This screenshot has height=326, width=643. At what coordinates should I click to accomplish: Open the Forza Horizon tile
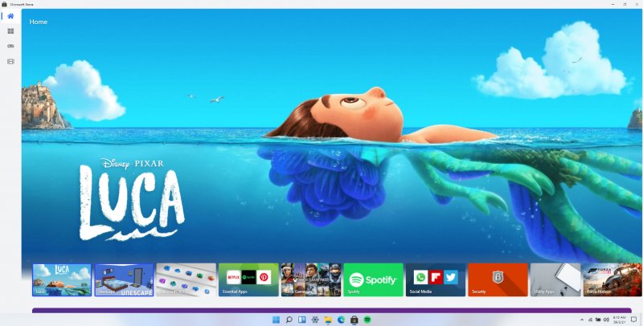click(x=612, y=279)
